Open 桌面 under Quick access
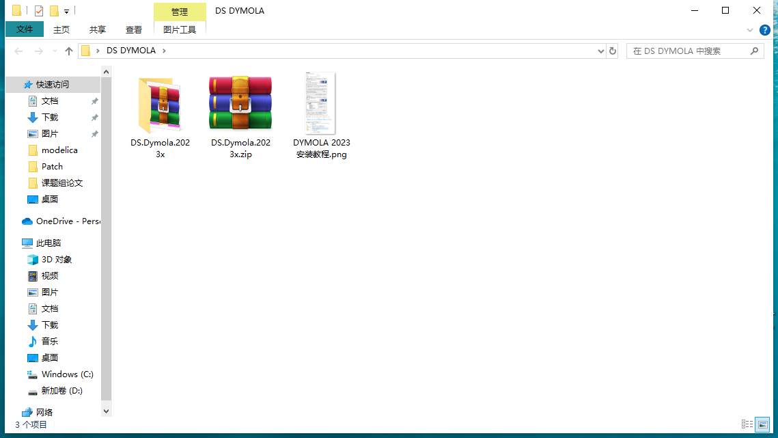 [50, 199]
